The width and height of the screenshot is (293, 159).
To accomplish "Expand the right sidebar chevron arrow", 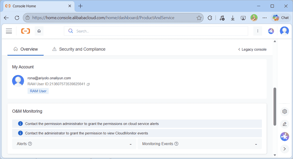I will click(285, 149).
